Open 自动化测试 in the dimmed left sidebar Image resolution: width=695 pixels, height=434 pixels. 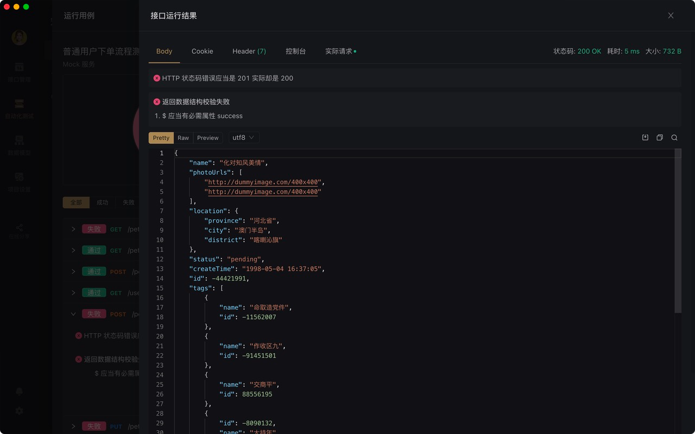(x=19, y=108)
